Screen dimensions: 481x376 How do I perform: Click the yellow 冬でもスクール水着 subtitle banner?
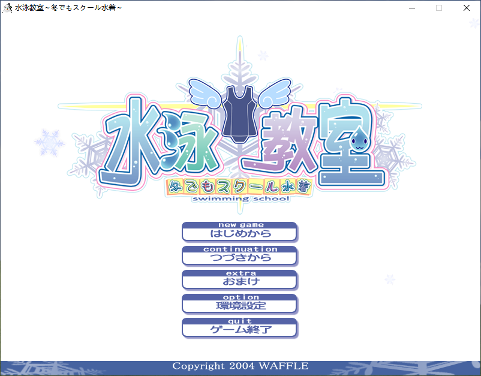pyautogui.click(x=240, y=187)
